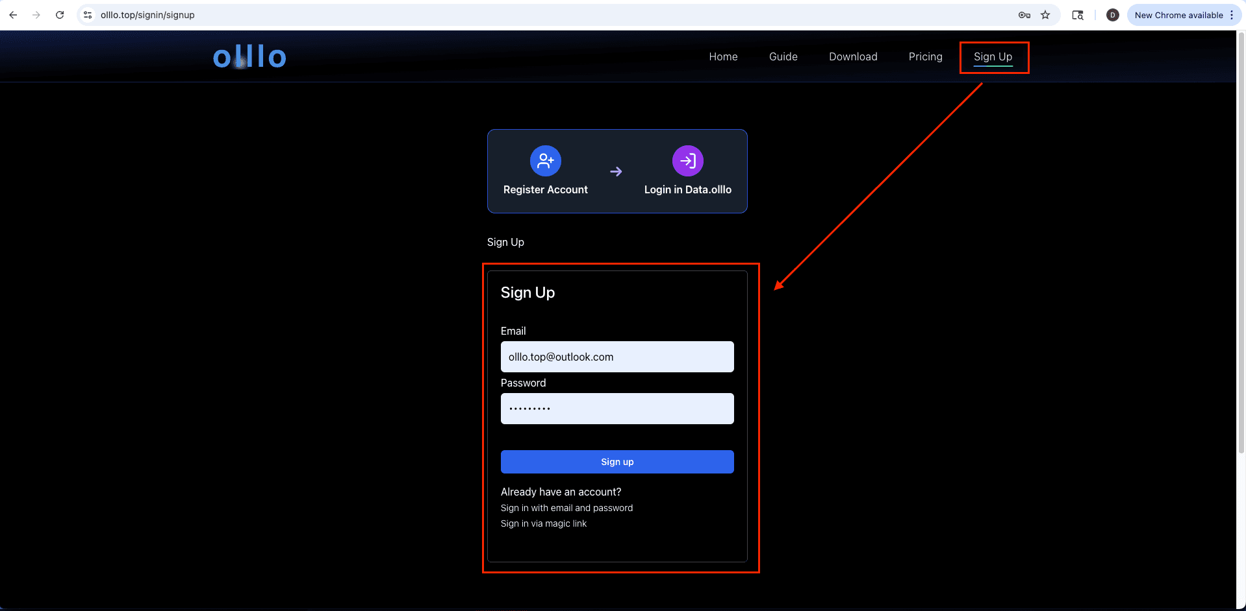
Task: Select the Pricing navigation item
Action: tap(925, 56)
